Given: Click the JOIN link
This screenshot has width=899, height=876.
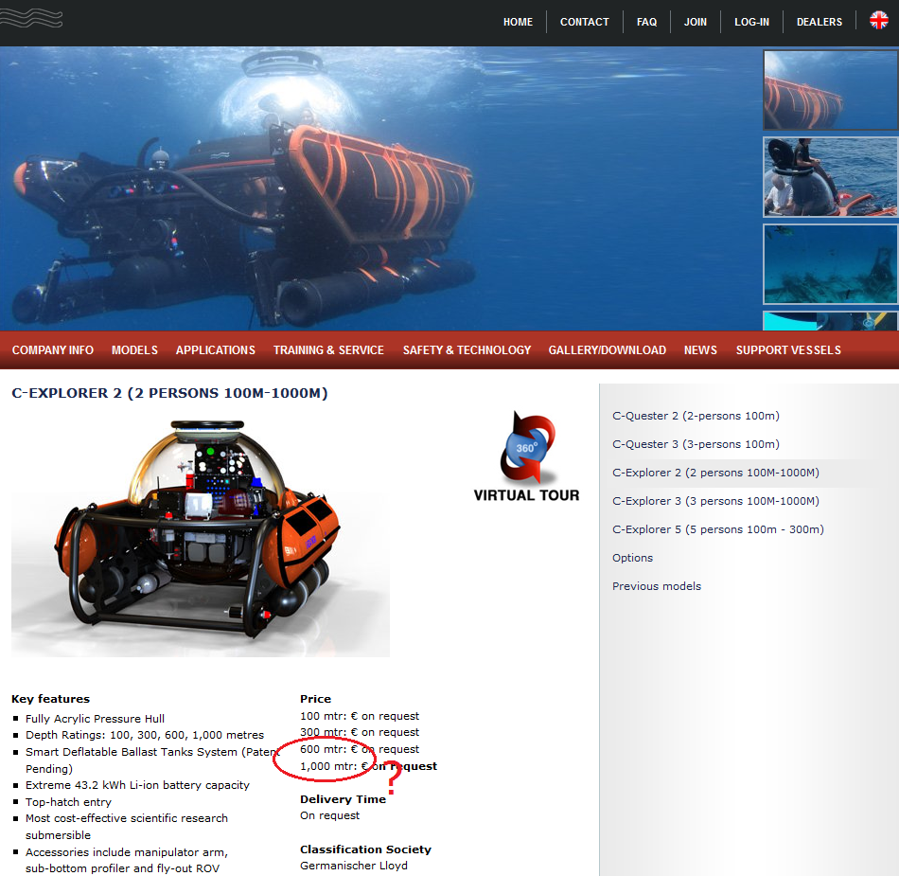Looking at the screenshot, I should click(695, 22).
